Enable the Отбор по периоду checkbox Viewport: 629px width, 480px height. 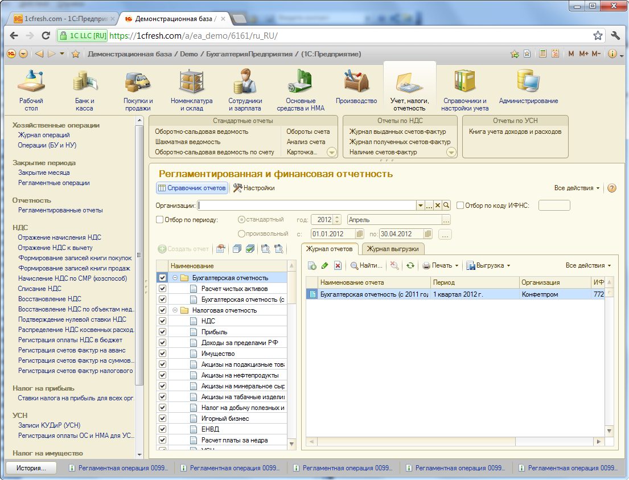pos(160,219)
